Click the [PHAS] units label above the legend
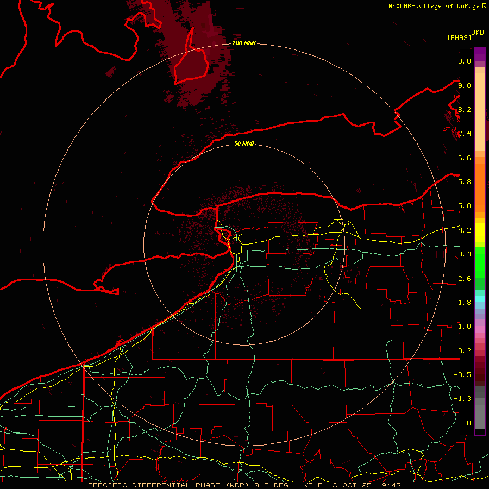 pos(459,37)
